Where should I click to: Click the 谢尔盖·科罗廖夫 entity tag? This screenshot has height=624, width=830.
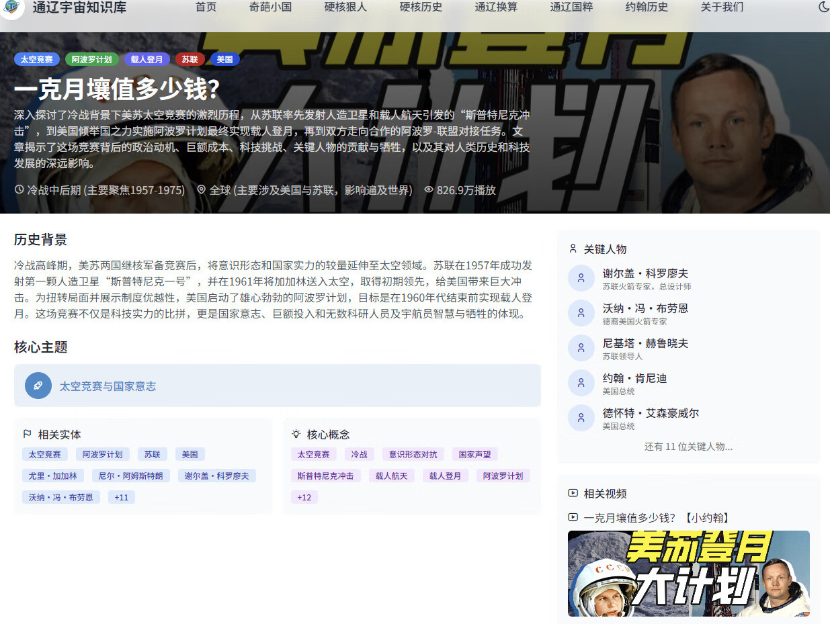coord(217,476)
